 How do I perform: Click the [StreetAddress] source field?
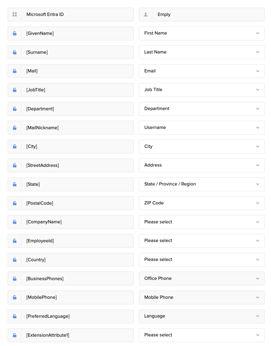click(x=77, y=165)
